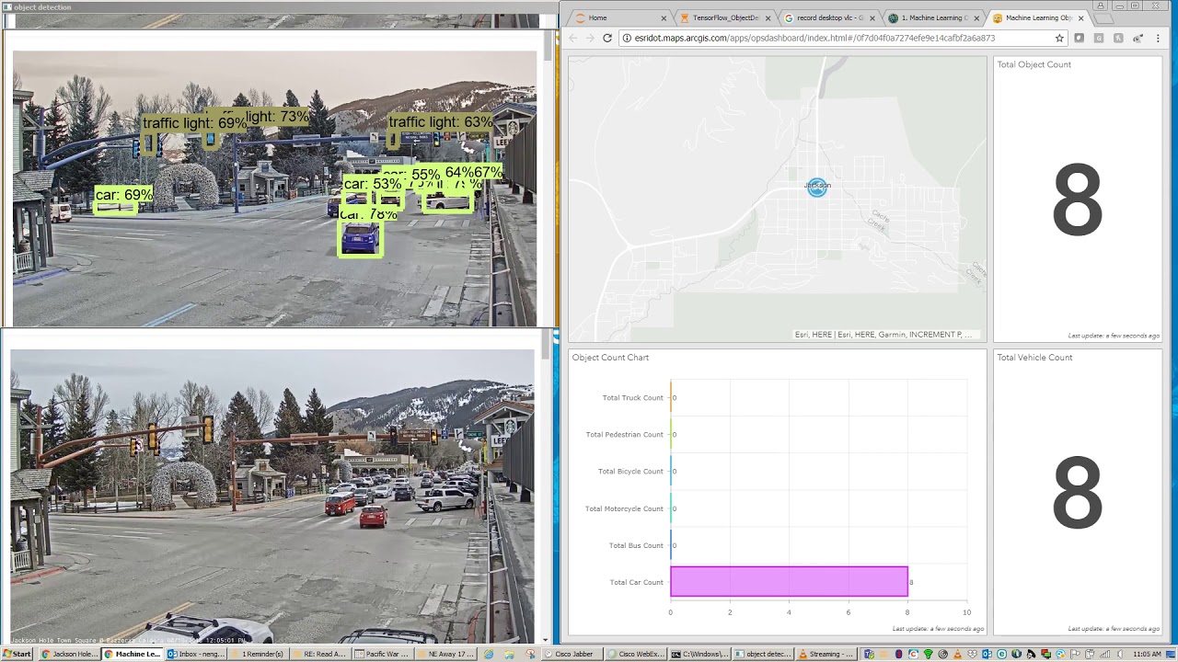Open Jackson Hole taskbar item
Screen dimensions: 1178x662
(69, 654)
